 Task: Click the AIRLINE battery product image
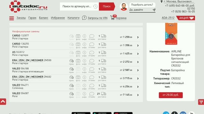click(x=171, y=34)
